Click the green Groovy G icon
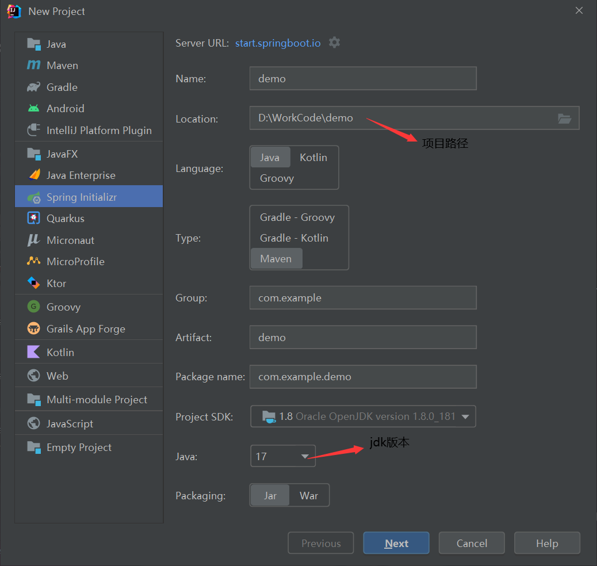Viewport: 597px width, 566px height. [34, 307]
